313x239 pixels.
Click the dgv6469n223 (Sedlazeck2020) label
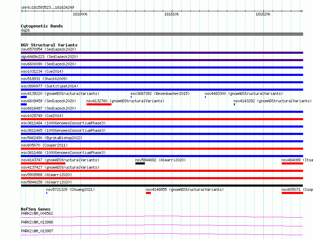point(50,57)
